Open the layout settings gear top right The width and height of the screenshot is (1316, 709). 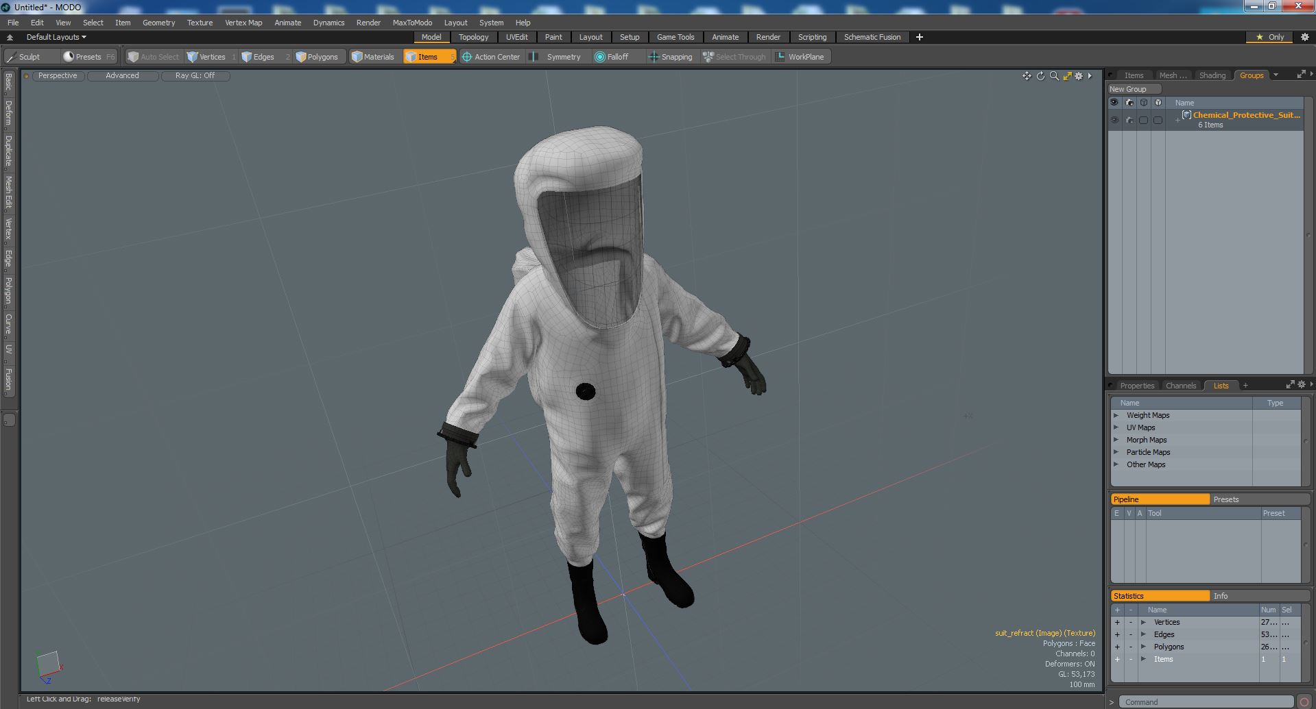(x=1304, y=37)
